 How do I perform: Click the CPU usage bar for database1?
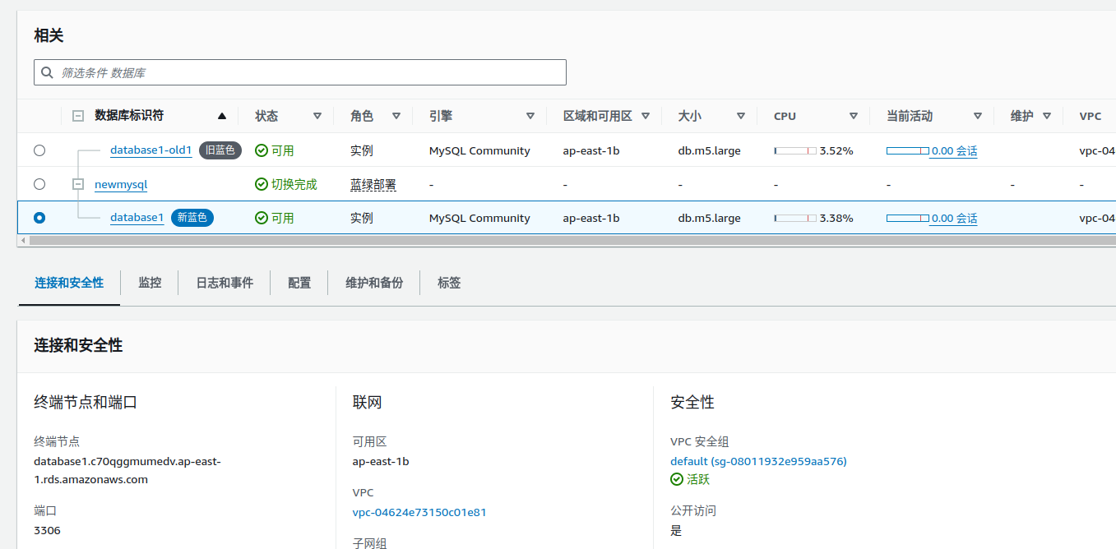795,219
